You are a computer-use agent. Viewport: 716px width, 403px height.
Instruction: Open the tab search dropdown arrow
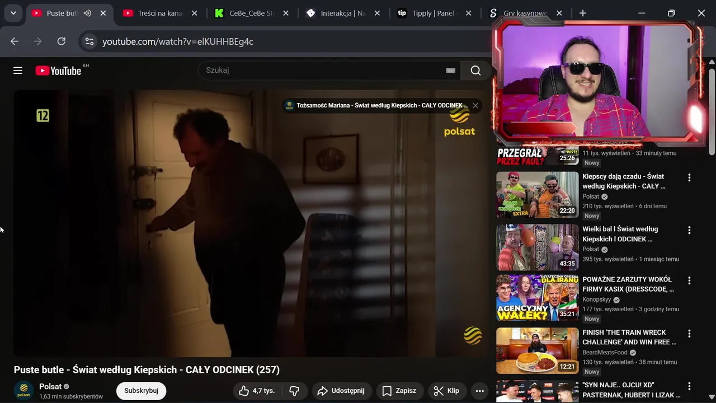coord(13,13)
